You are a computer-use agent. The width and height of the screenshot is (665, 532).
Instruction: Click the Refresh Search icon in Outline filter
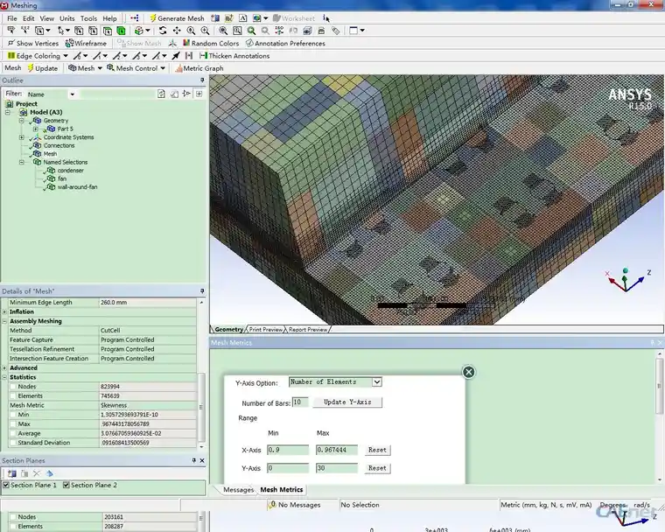click(161, 94)
